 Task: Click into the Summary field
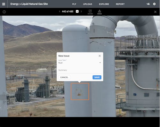80,70
